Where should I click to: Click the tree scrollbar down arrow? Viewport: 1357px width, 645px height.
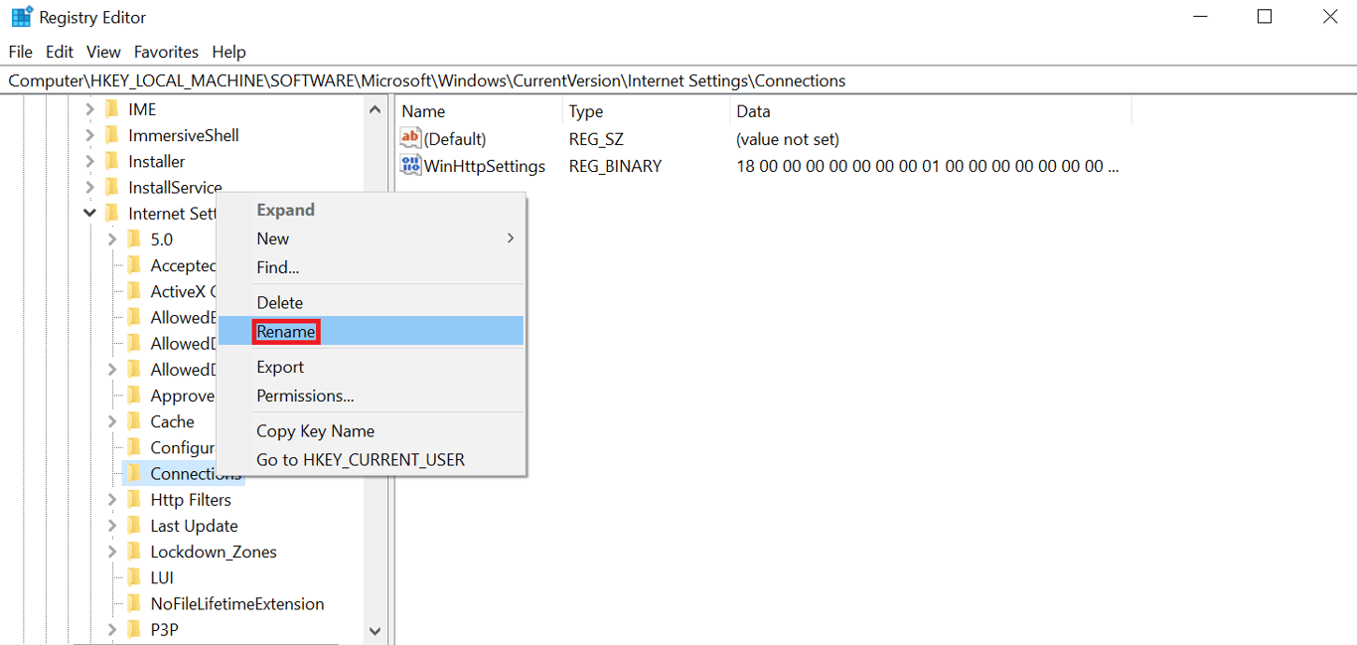click(376, 630)
